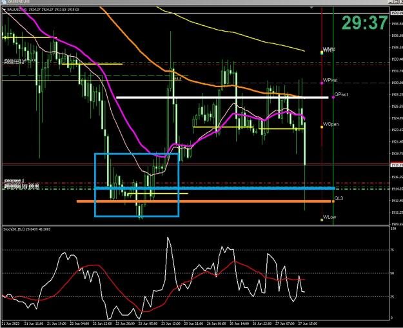
Task: Click the 22 Jun 04:00 time label
Action: click(x=79, y=323)
